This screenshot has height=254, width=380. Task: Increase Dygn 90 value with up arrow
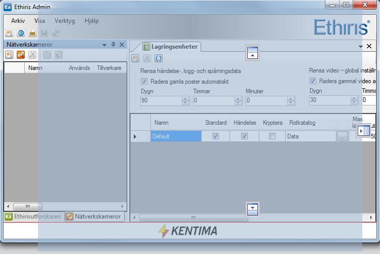point(185,98)
